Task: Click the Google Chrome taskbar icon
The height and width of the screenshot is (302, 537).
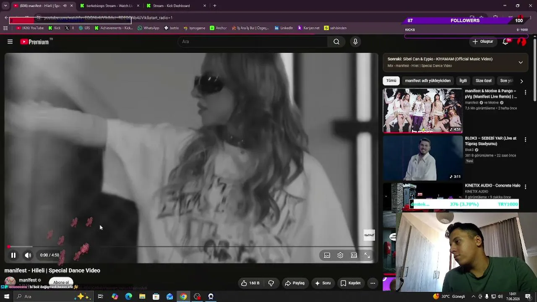Action: pyautogui.click(x=183, y=297)
